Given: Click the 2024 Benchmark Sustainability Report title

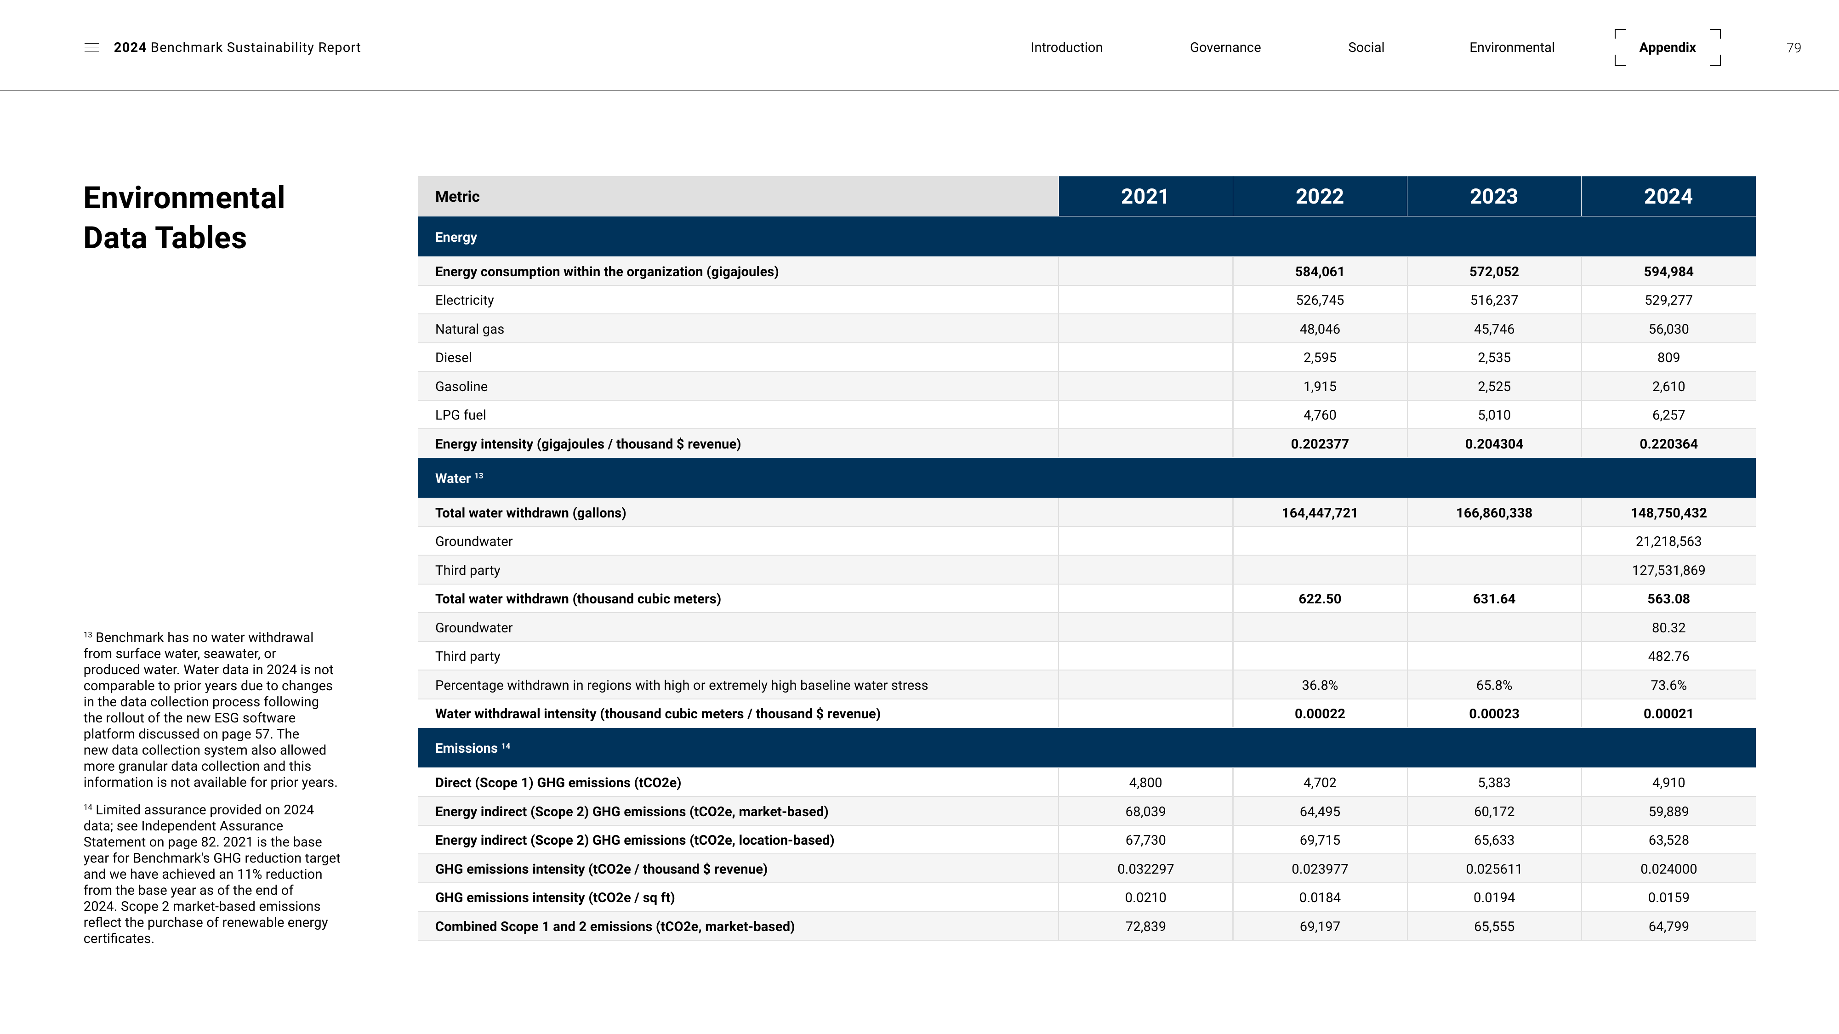Looking at the screenshot, I should pyautogui.click(x=237, y=47).
